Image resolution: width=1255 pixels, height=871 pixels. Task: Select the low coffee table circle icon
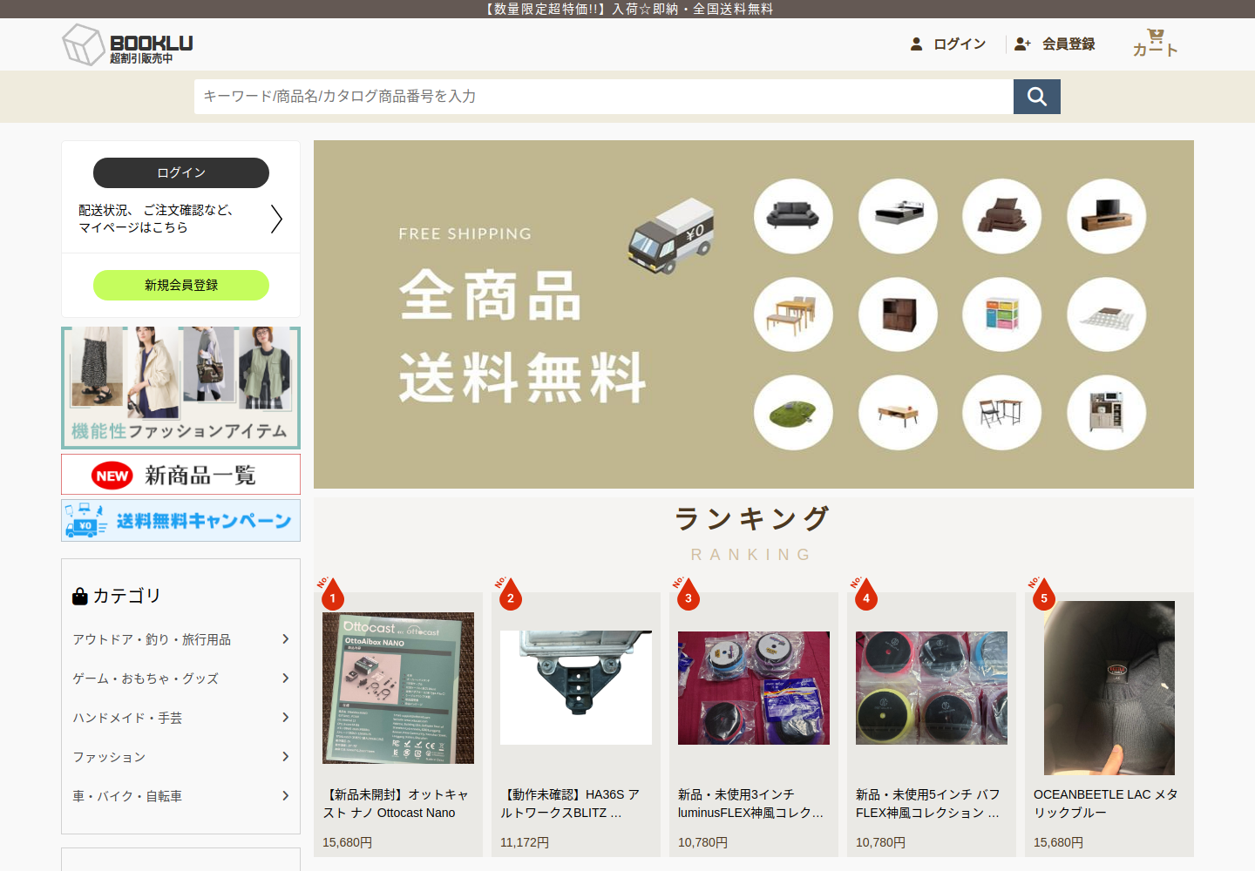[x=898, y=413]
